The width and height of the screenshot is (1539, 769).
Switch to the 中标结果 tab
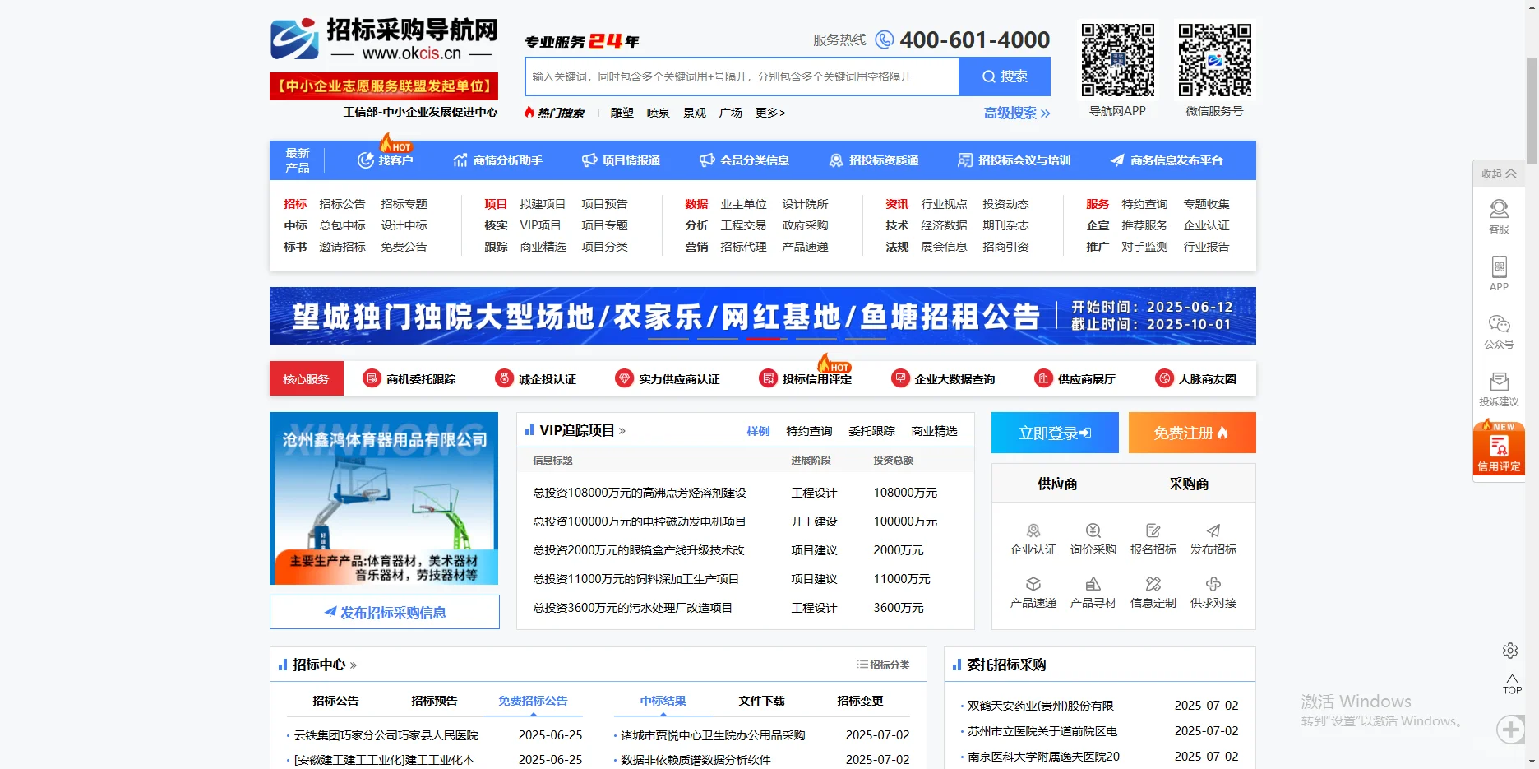pyautogui.click(x=663, y=701)
